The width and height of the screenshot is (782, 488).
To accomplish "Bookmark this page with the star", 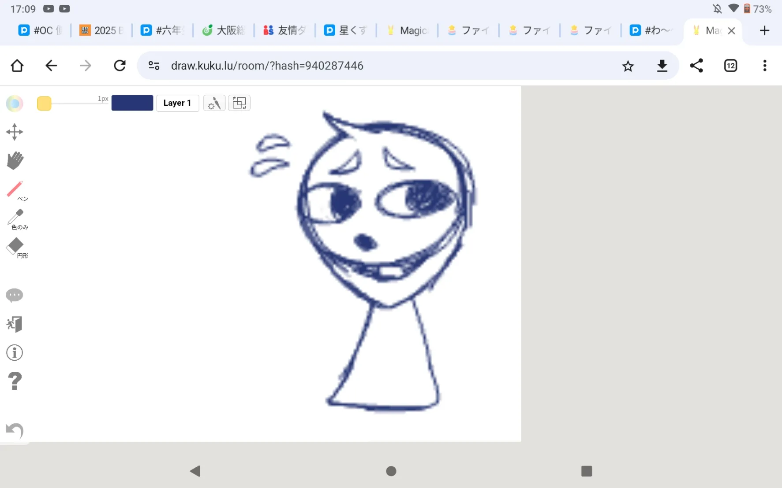I will (x=628, y=66).
